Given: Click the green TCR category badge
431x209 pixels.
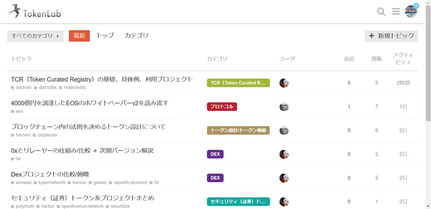Looking at the screenshot, I should 239,83.
